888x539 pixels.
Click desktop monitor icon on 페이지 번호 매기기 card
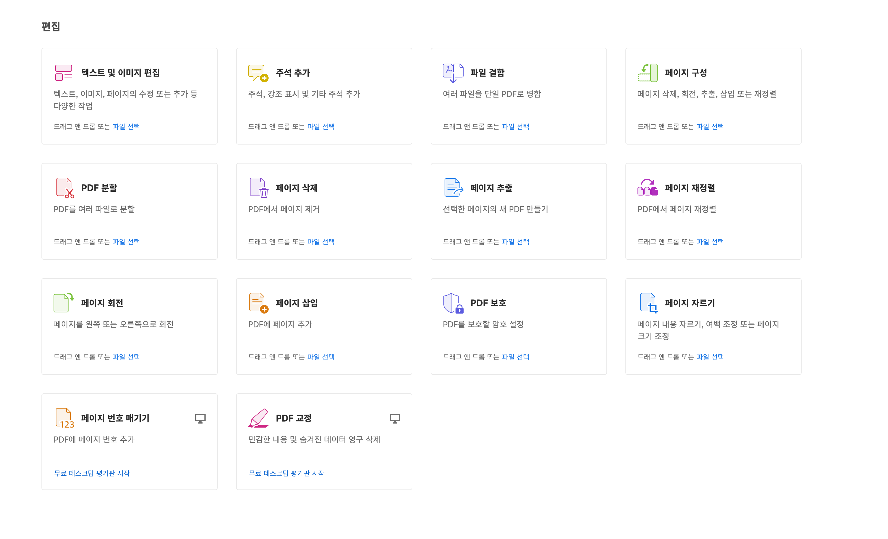point(200,418)
